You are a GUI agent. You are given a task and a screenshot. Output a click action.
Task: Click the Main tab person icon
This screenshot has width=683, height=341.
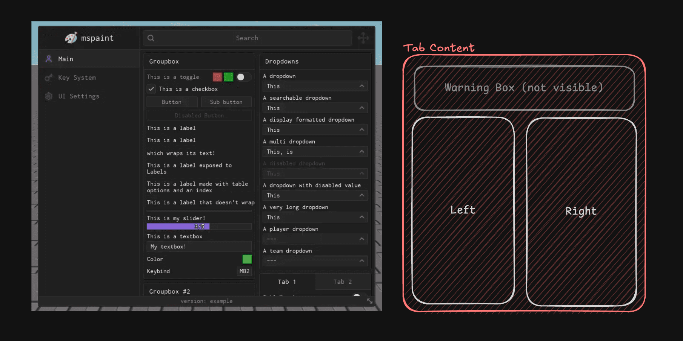point(49,59)
